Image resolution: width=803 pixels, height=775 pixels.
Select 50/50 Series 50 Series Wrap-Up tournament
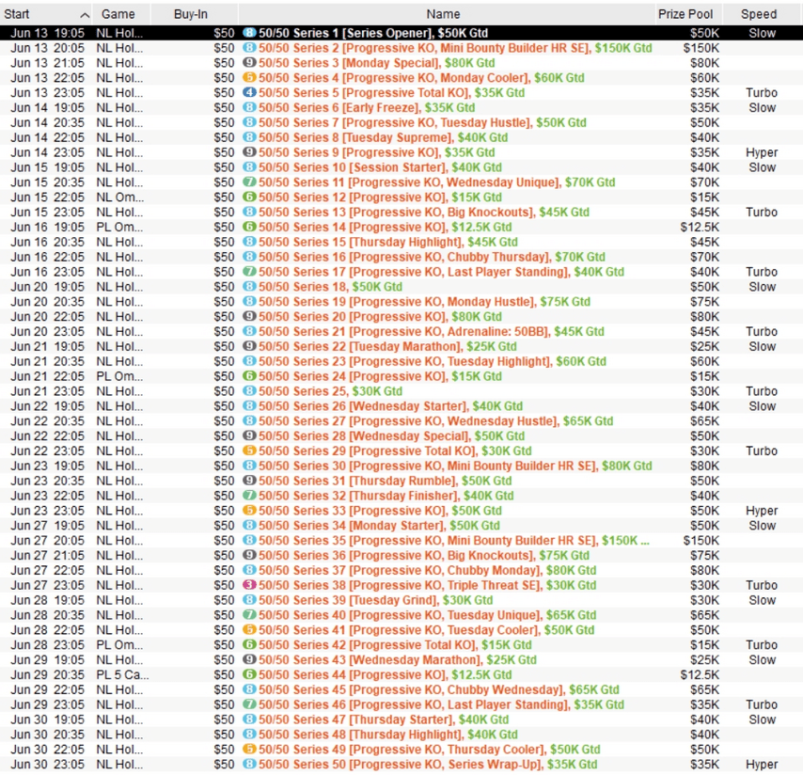tap(401, 764)
